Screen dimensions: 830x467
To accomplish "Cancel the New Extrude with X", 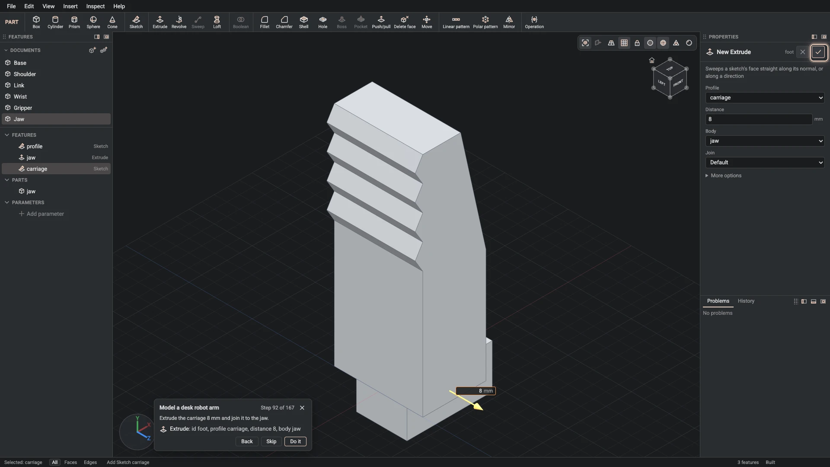I will click(803, 52).
